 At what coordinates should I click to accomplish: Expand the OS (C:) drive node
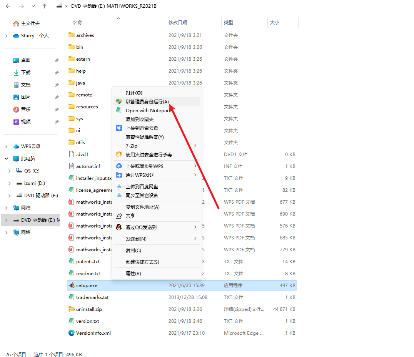point(10,171)
